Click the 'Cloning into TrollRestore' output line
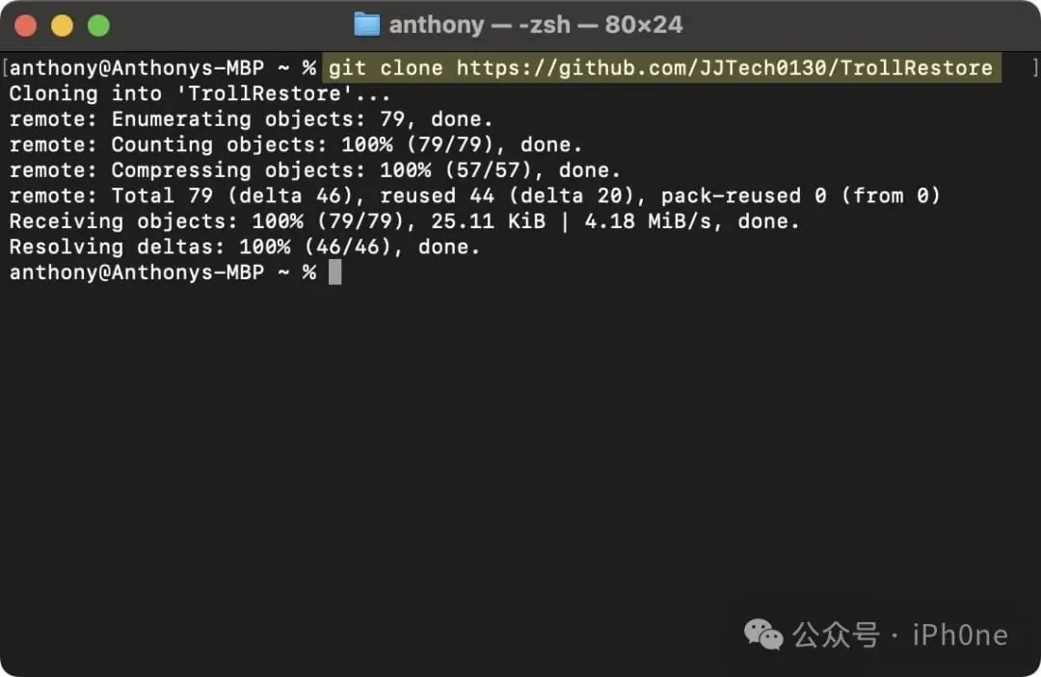Screen dimensions: 1041x677 [x=200, y=93]
